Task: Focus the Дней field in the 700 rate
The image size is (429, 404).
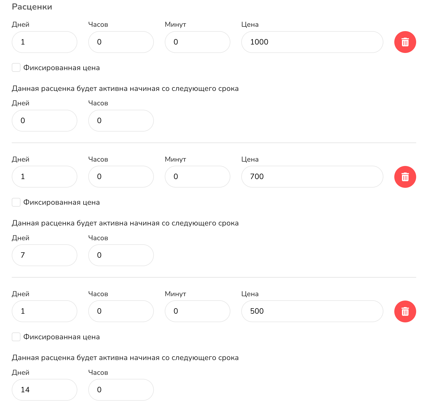Action: tap(45, 177)
